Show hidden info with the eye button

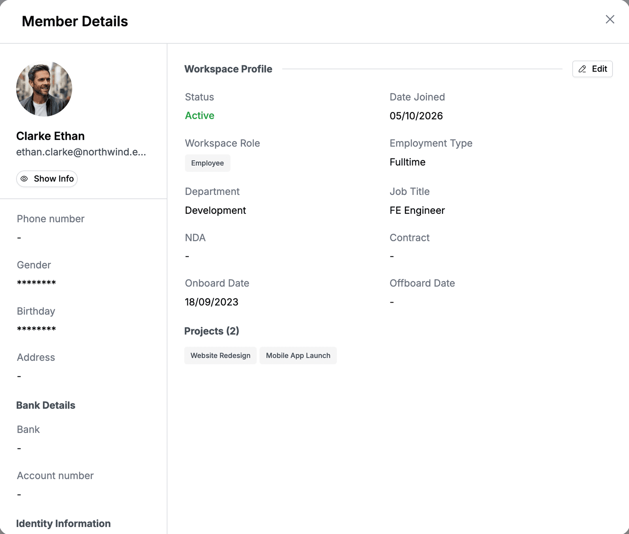[x=47, y=179]
